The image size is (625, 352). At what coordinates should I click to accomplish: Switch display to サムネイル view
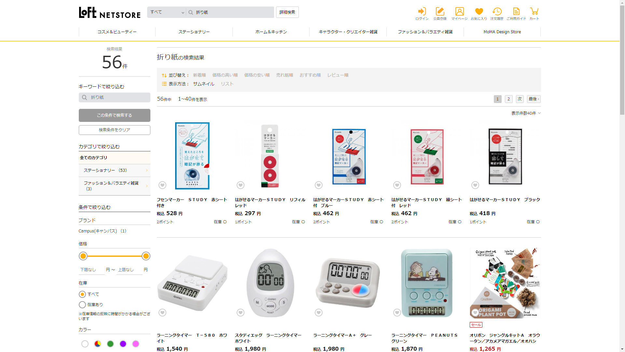point(204,84)
